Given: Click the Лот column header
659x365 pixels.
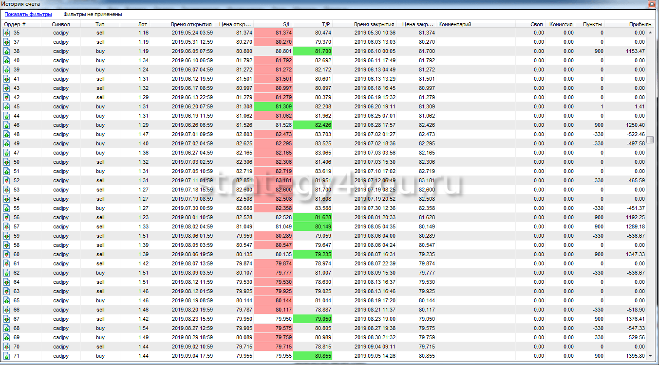Looking at the screenshot, I should (142, 24).
